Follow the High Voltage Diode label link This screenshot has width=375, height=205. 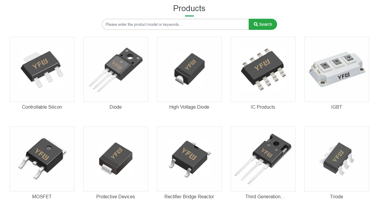coord(189,107)
